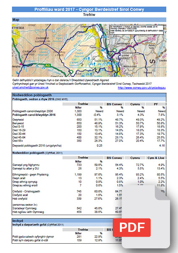The height and width of the screenshot is (253, 178).
Task: Click the 'Gellir defnyddio'r ystadegau' licence line
Action: [x=61, y=80]
